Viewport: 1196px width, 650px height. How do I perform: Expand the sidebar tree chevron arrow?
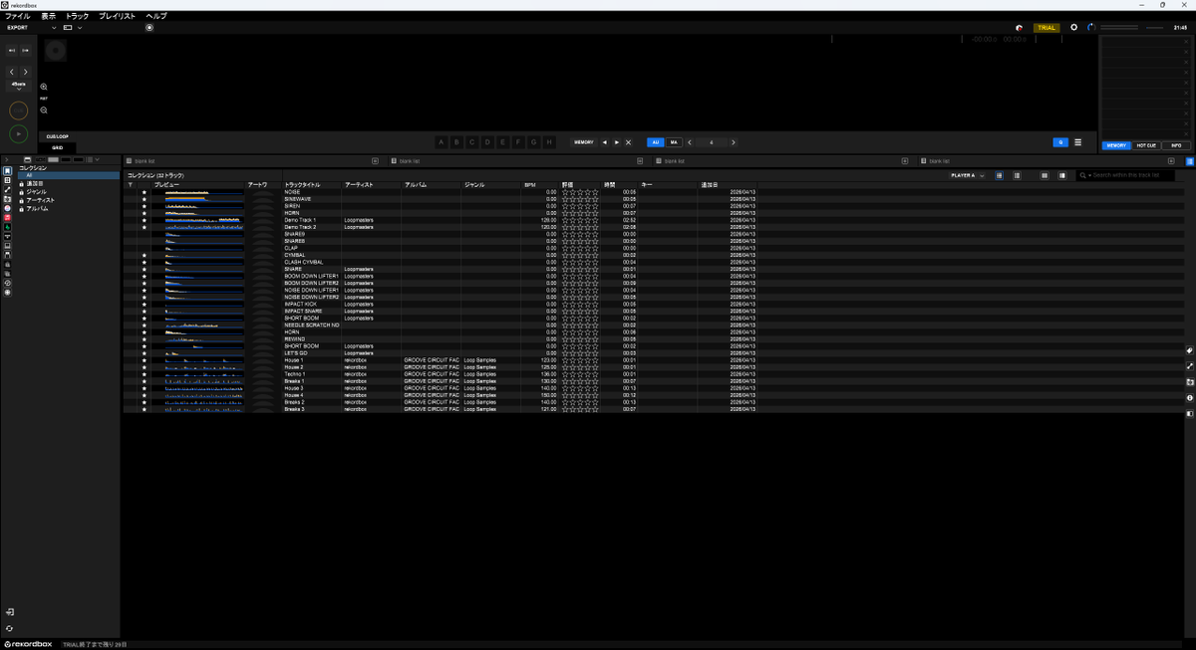coord(7,159)
